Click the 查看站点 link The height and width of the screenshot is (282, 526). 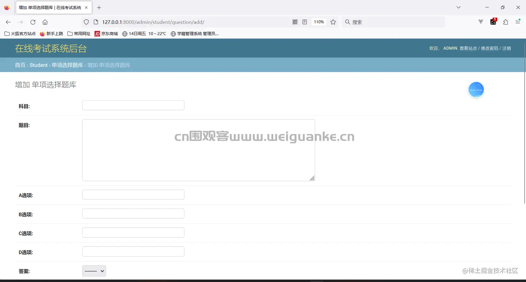click(x=468, y=48)
